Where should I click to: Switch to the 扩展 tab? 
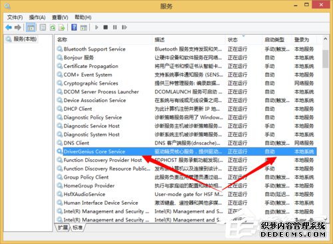[x=63, y=227]
